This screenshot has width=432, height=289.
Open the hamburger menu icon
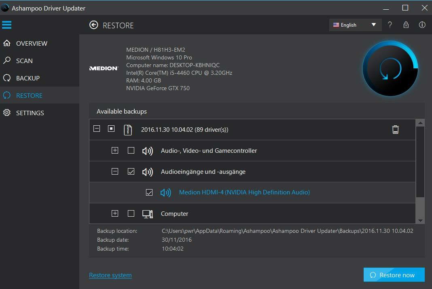pos(6,25)
